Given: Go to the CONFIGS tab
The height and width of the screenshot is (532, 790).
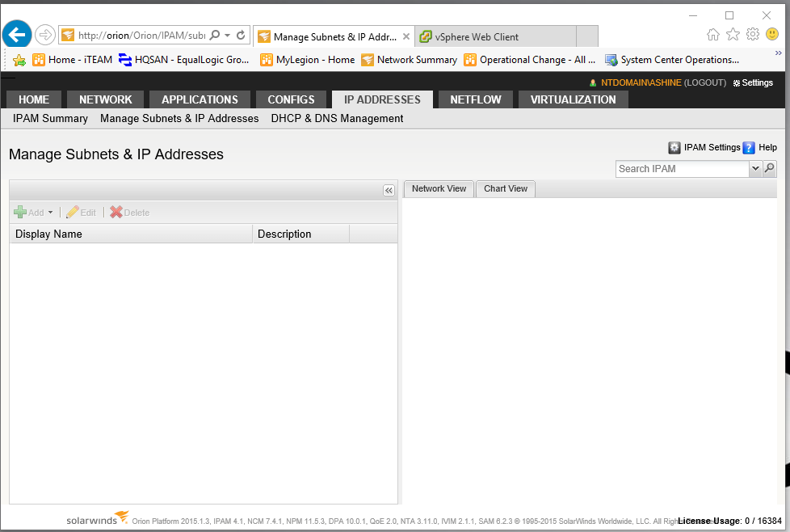Looking at the screenshot, I should coord(291,99).
